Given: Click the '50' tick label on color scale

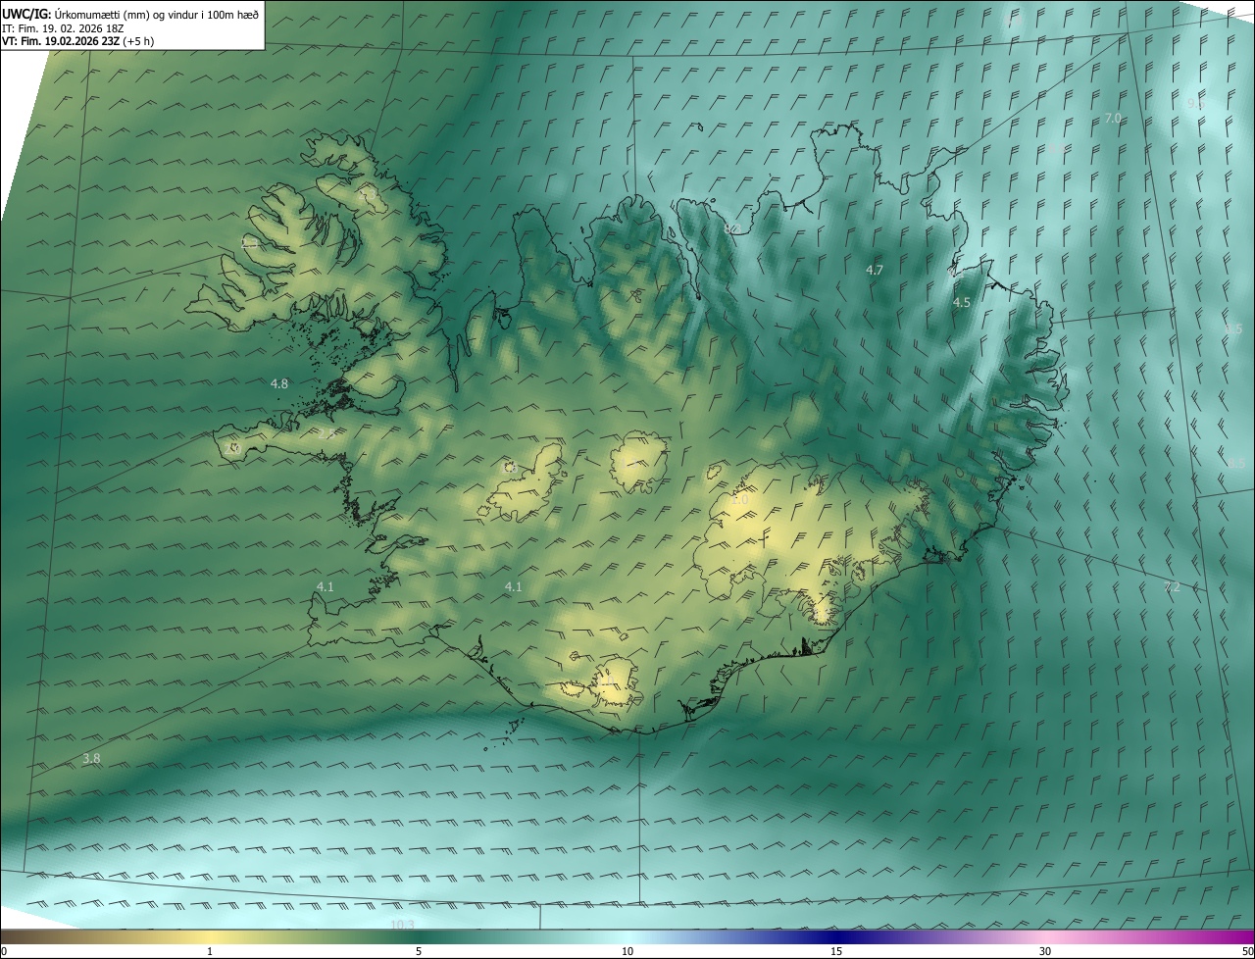Looking at the screenshot, I should pyautogui.click(x=1247, y=951).
